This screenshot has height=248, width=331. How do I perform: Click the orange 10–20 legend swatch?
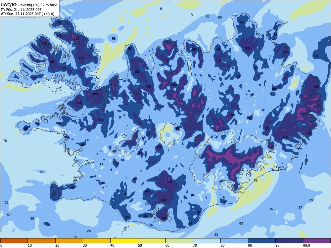point(42,241)
